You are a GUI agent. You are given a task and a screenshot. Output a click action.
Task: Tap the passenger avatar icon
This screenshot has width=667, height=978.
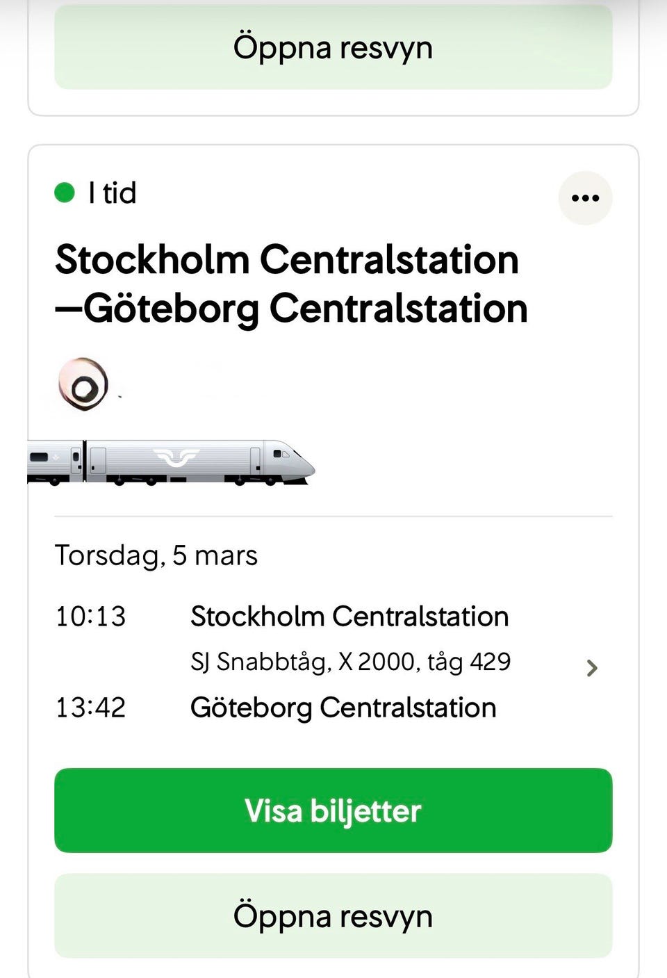pyautogui.click(x=83, y=384)
